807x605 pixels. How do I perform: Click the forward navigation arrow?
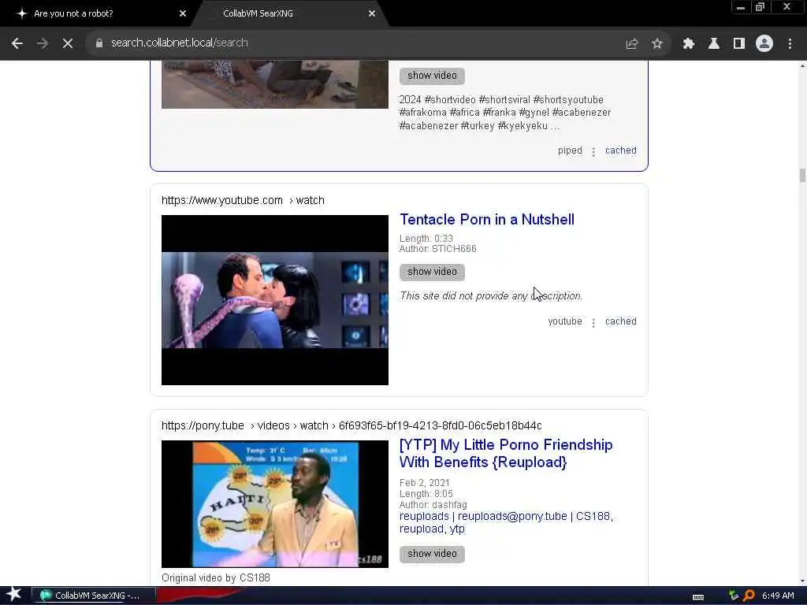(x=43, y=44)
